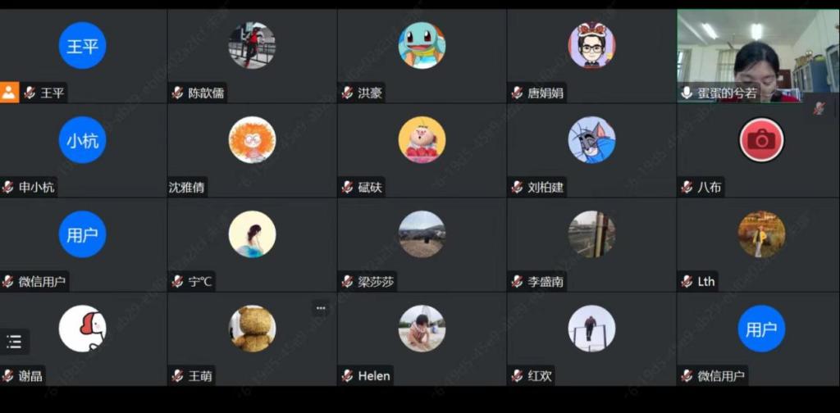The height and width of the screenshot is (413, 840).
Task: Click the elephant avatar of 谢晶
Action: click(83, 329)
